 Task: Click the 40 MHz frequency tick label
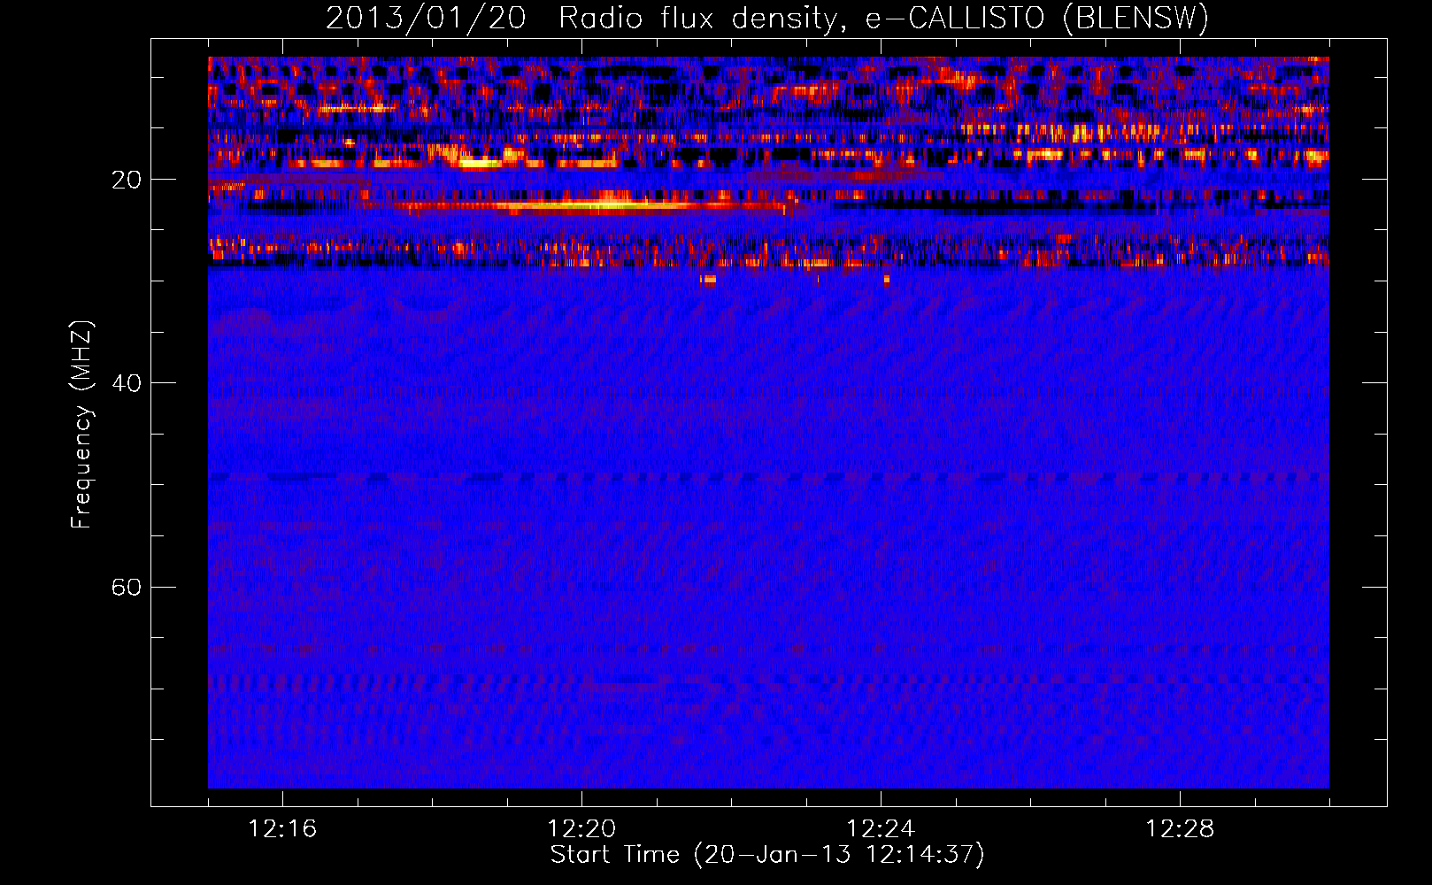(127, 383)
